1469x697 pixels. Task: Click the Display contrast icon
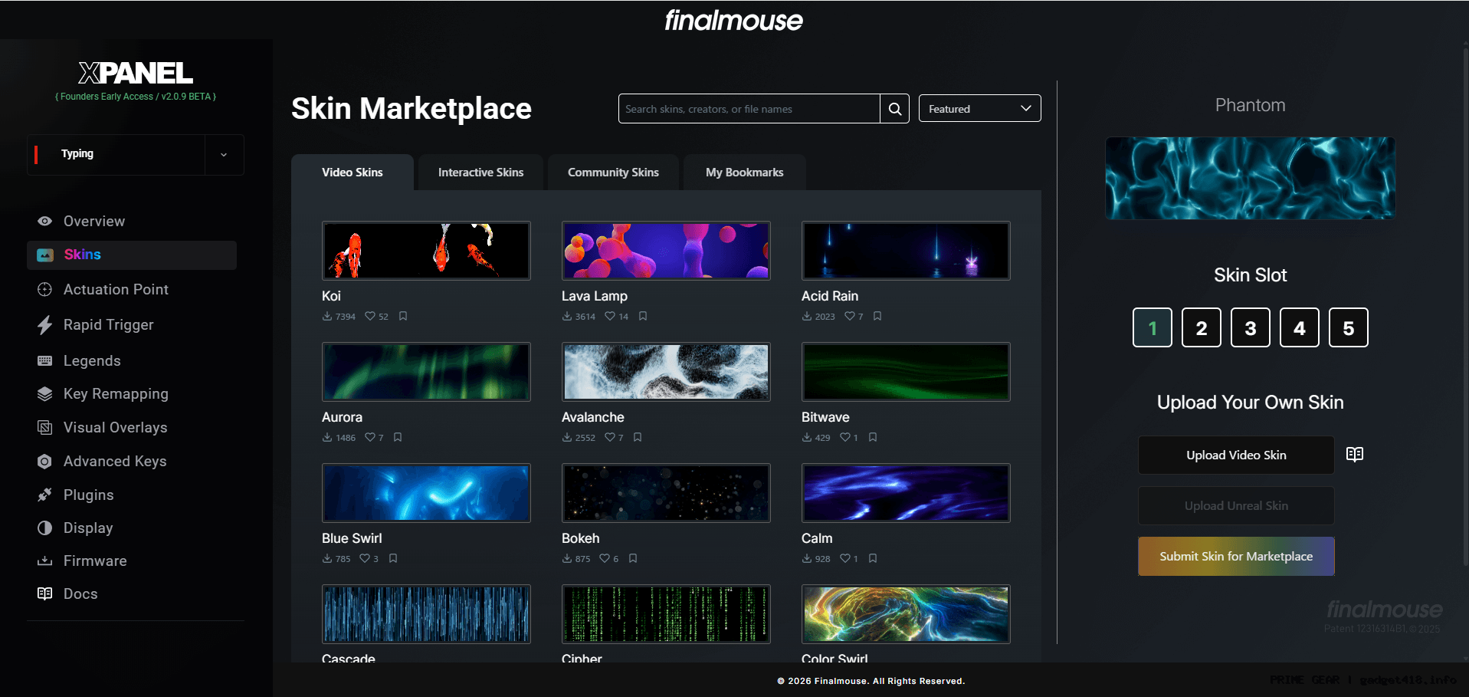(45, 528)
